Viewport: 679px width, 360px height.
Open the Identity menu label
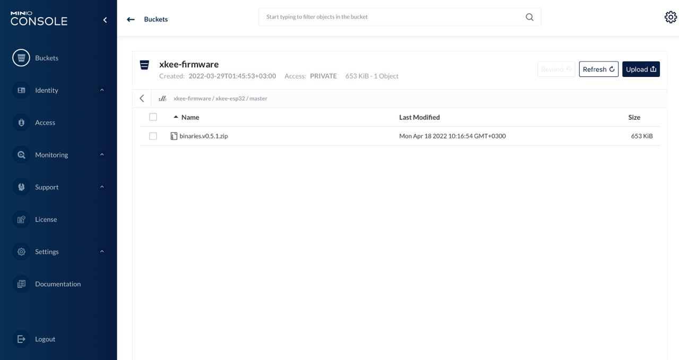pos(47,90)
